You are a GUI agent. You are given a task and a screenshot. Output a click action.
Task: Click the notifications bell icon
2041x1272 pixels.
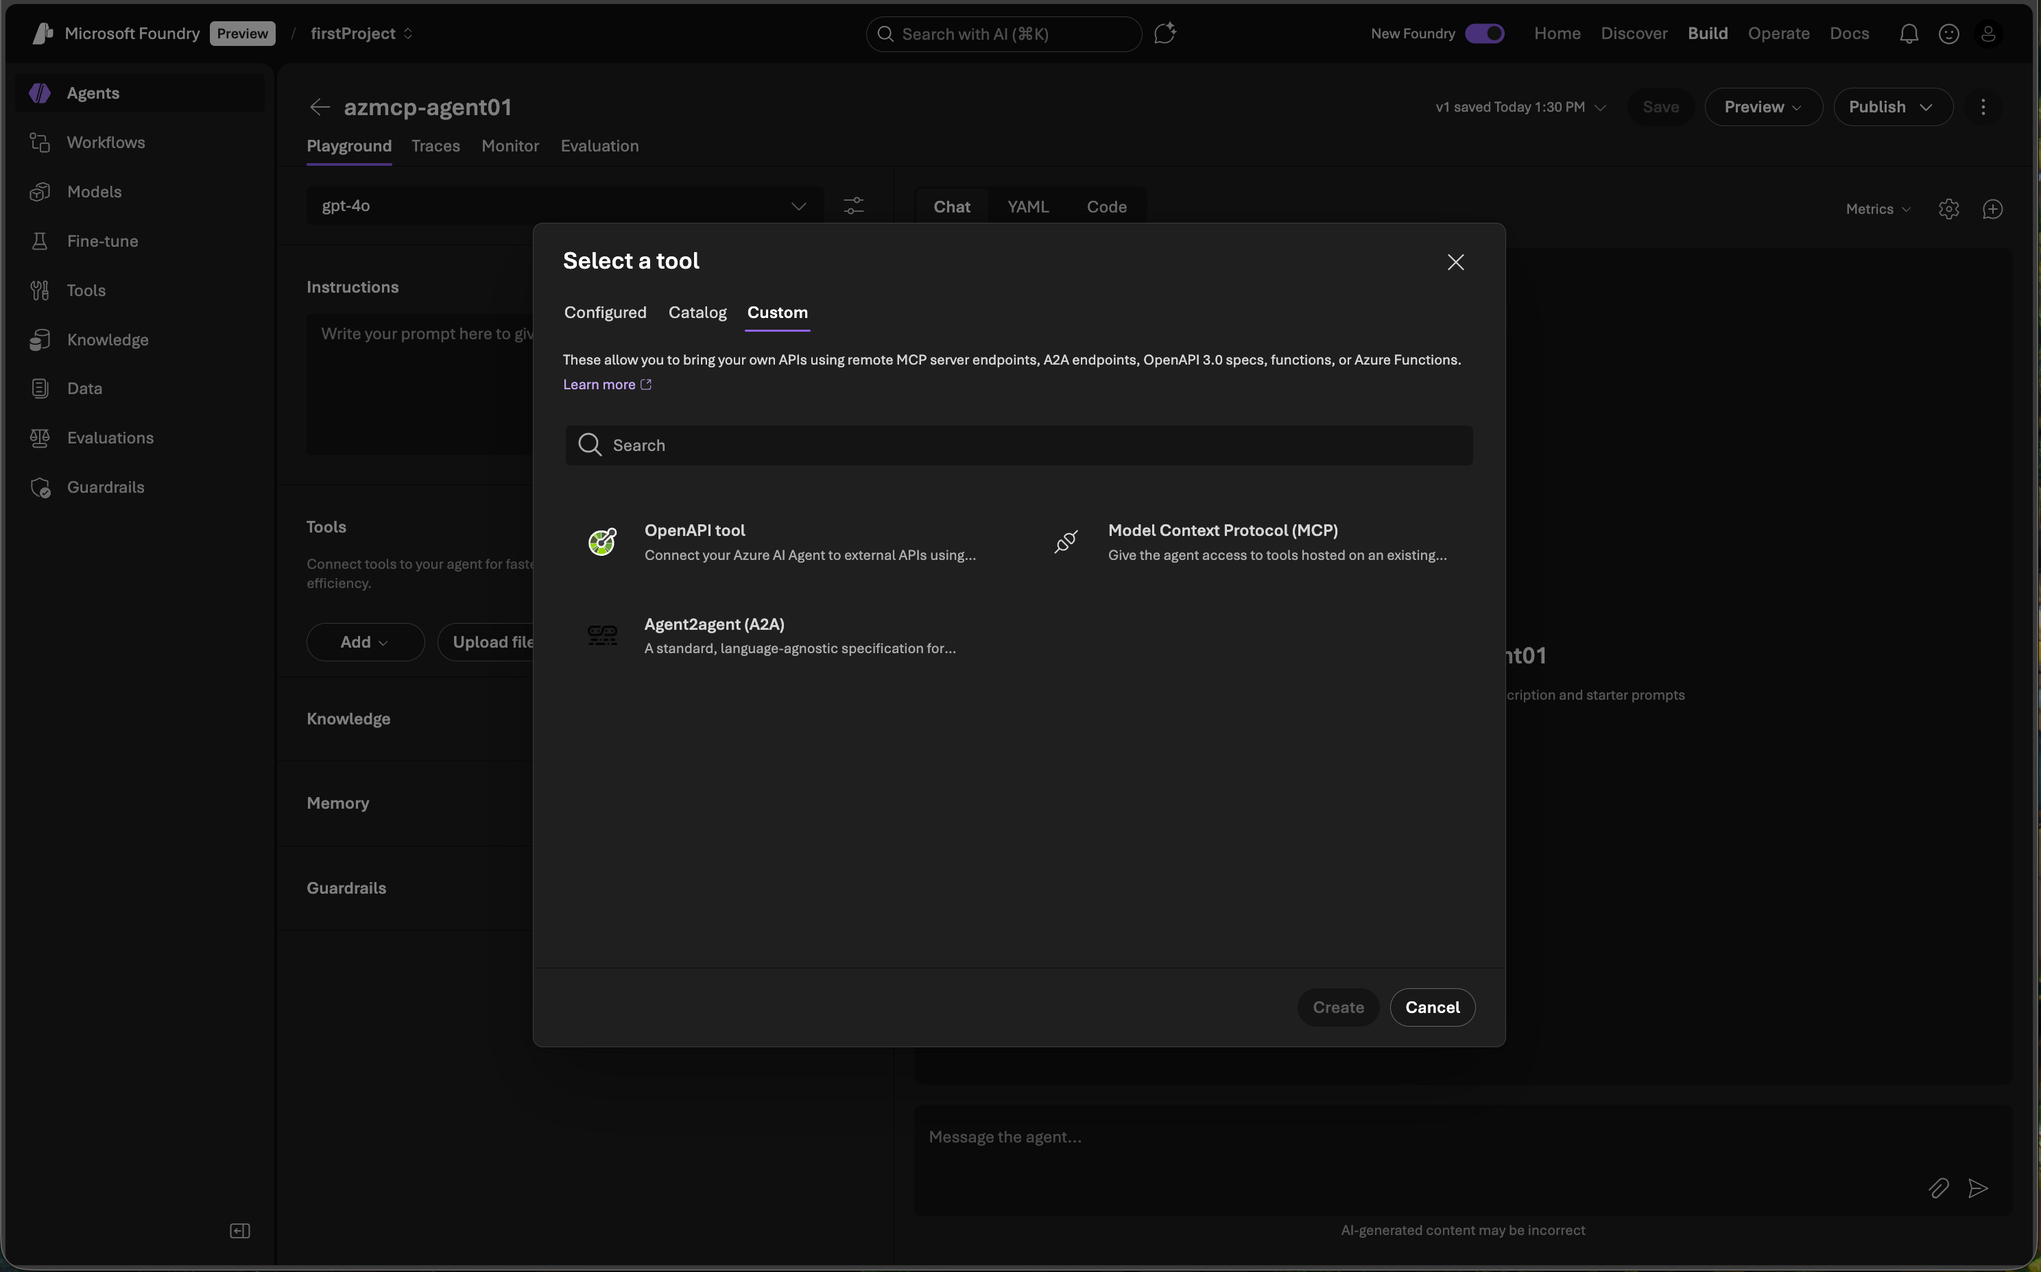1908,33
